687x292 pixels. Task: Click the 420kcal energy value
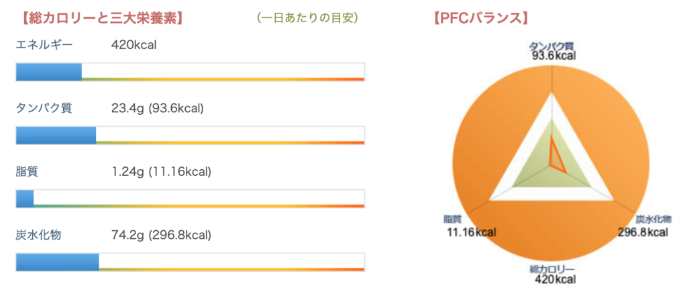[x=134, y=45]
